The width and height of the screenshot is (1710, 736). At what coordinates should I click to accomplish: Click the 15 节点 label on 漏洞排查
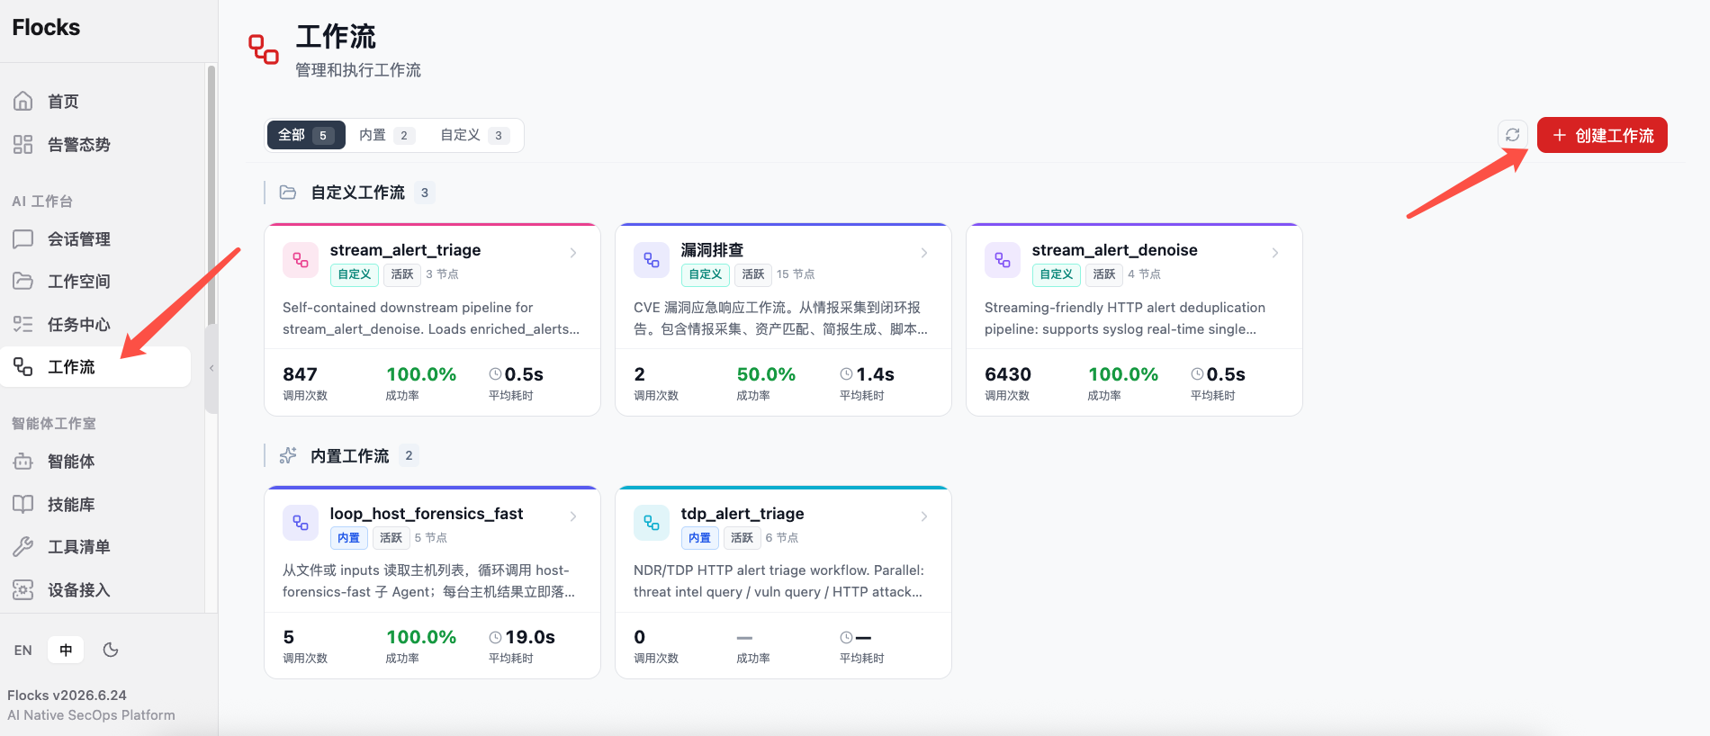coord(796,274)
